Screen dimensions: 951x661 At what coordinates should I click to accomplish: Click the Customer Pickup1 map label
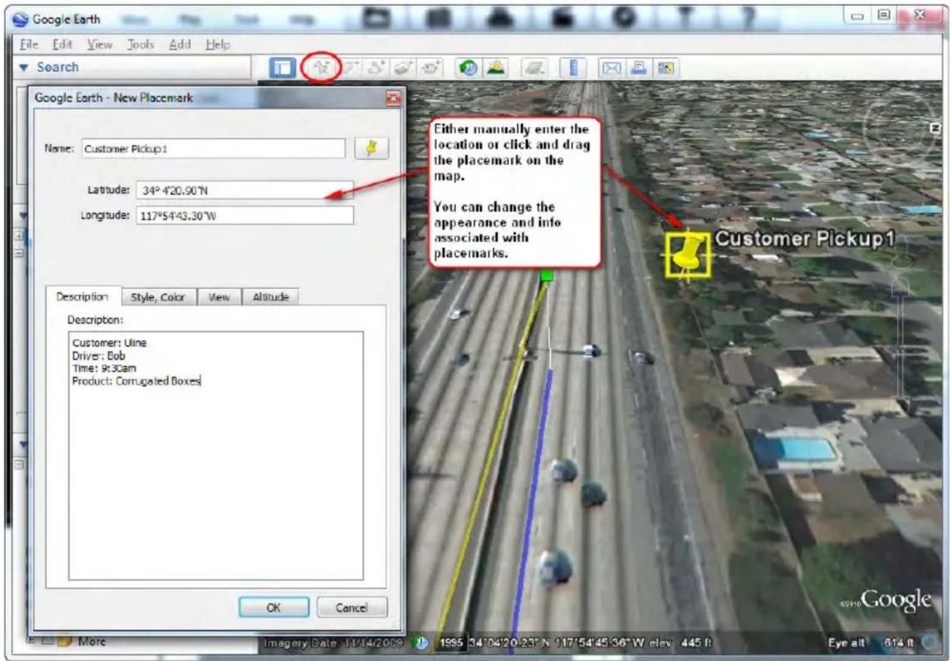(x=804, y=238)
